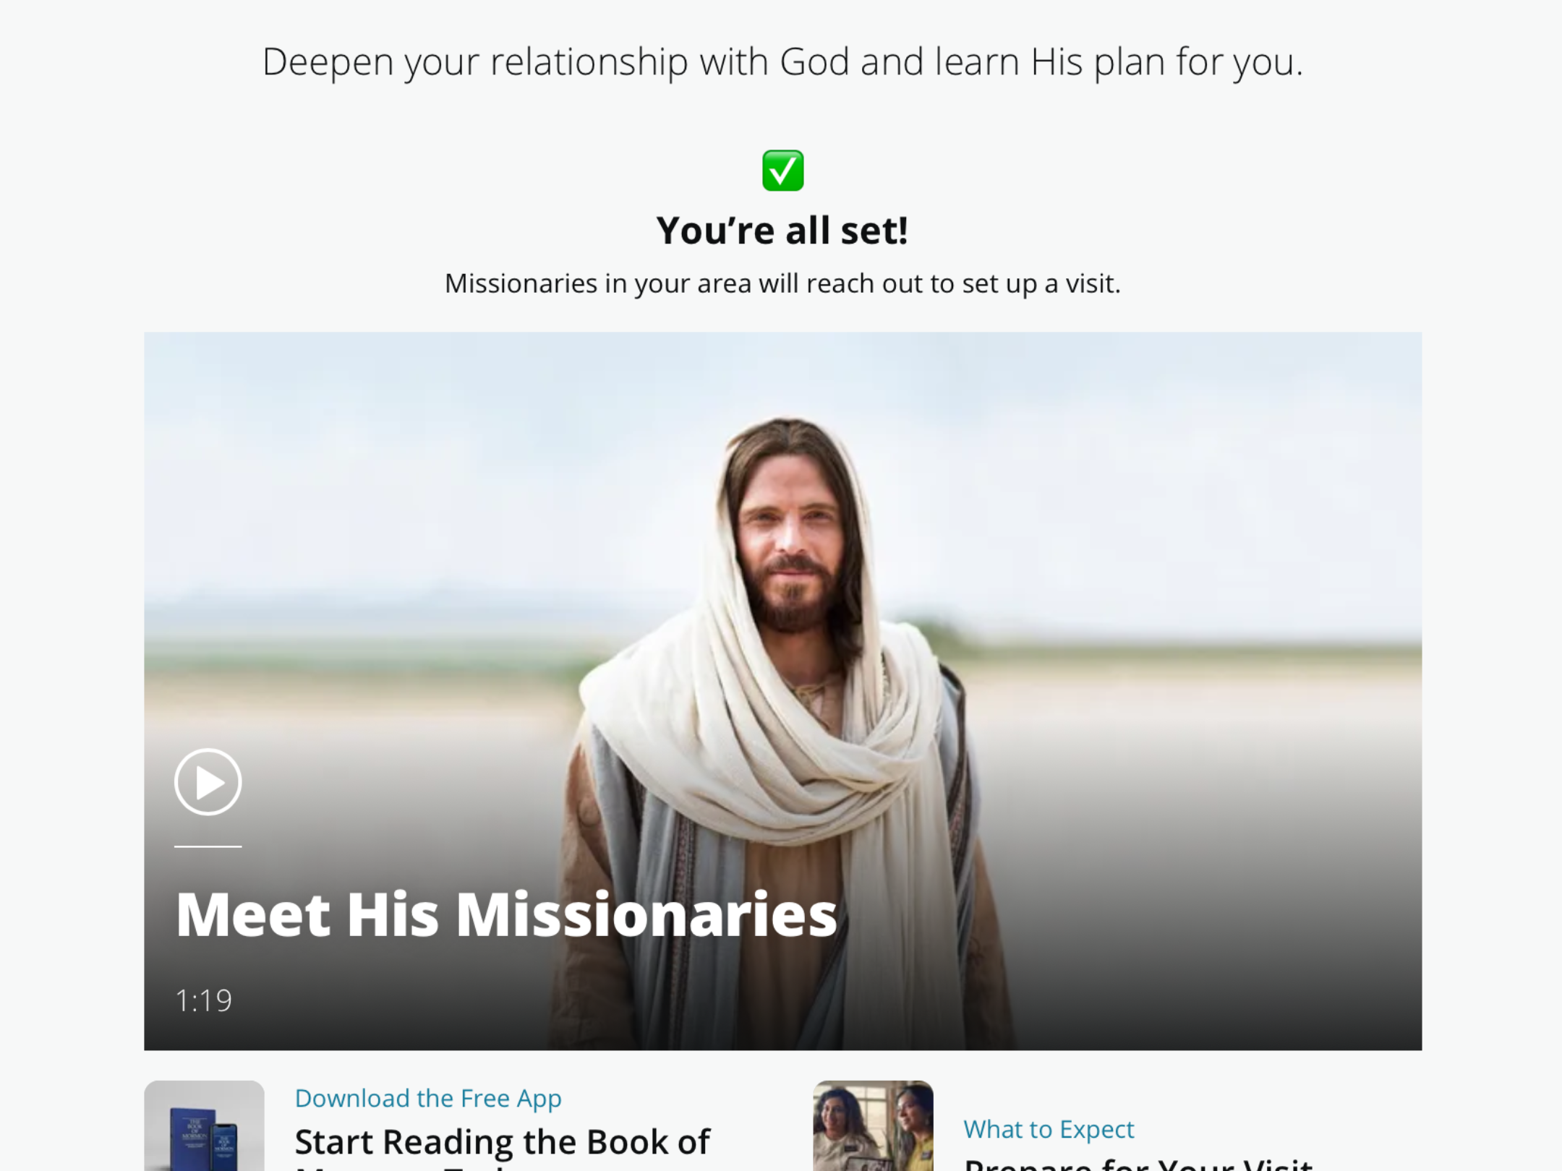Click the white underline below play icon
The image size is (1562, 1171).
point(208,846)
